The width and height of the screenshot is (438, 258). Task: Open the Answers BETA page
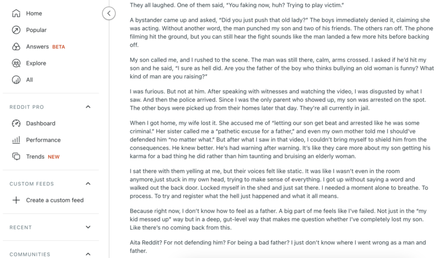tap(46, 47)
